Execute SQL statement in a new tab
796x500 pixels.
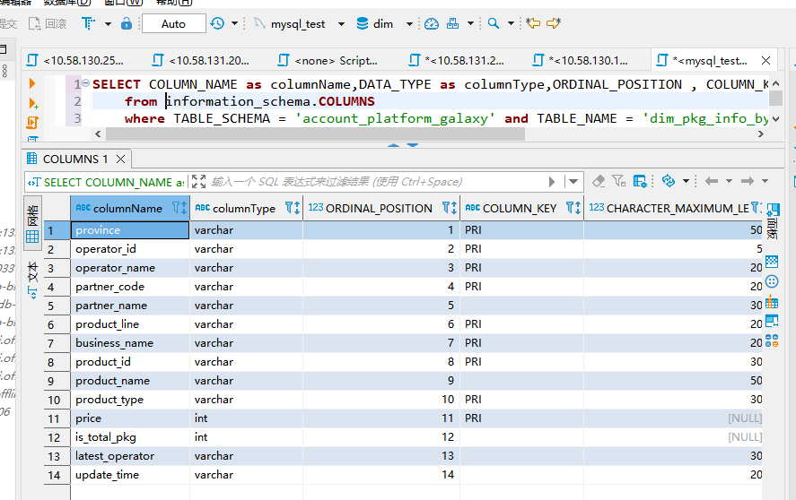[33, 103]
